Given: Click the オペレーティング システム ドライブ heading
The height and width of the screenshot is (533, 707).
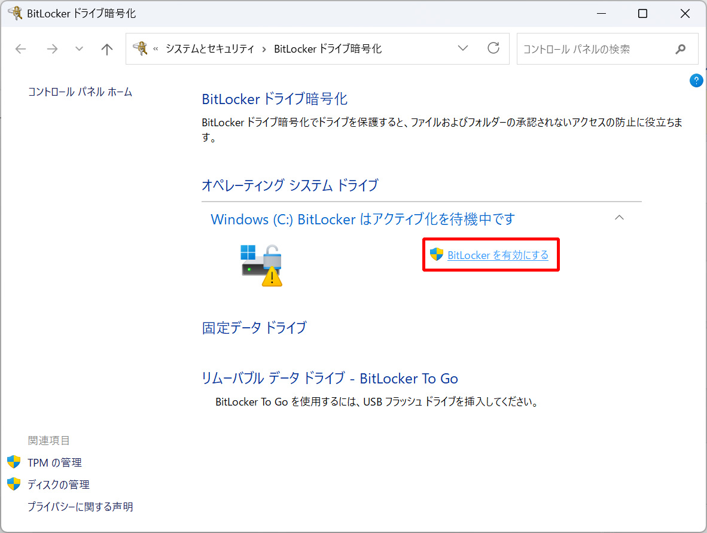Looking at the screenshot, I should 290,185.
